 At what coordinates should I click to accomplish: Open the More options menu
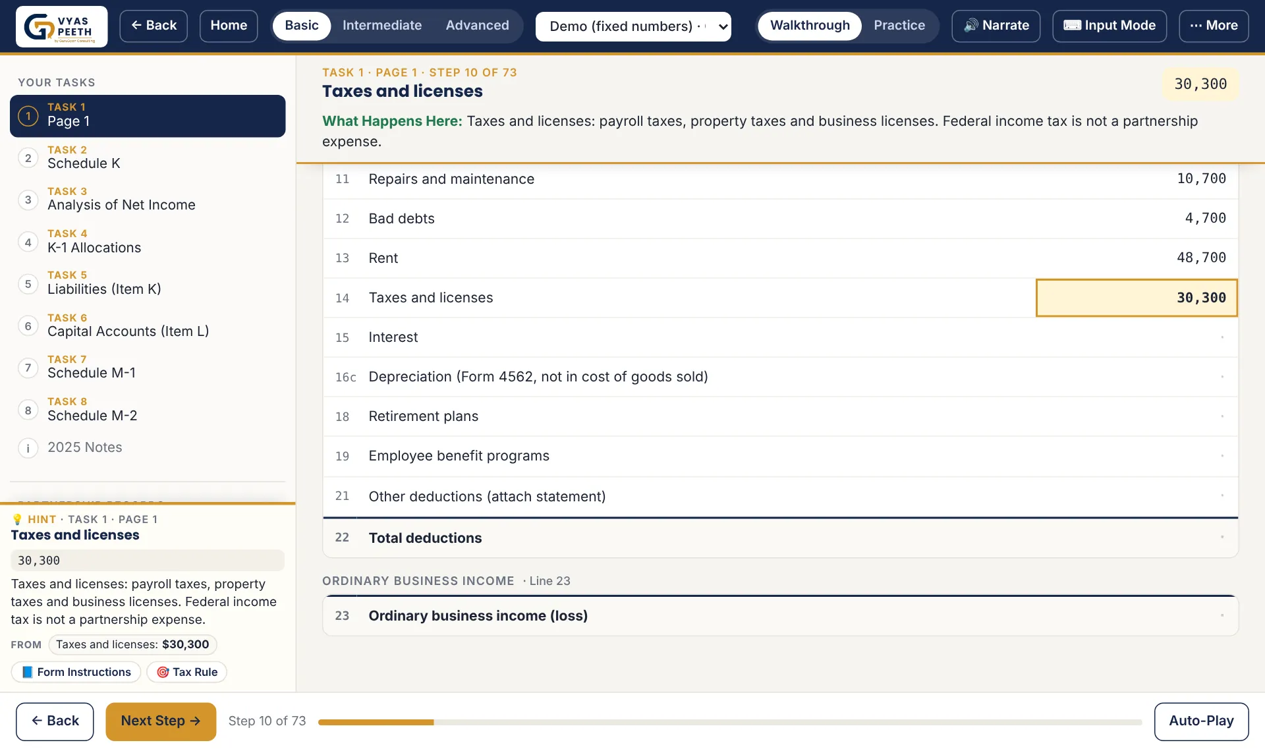[x=1214, y=26]
